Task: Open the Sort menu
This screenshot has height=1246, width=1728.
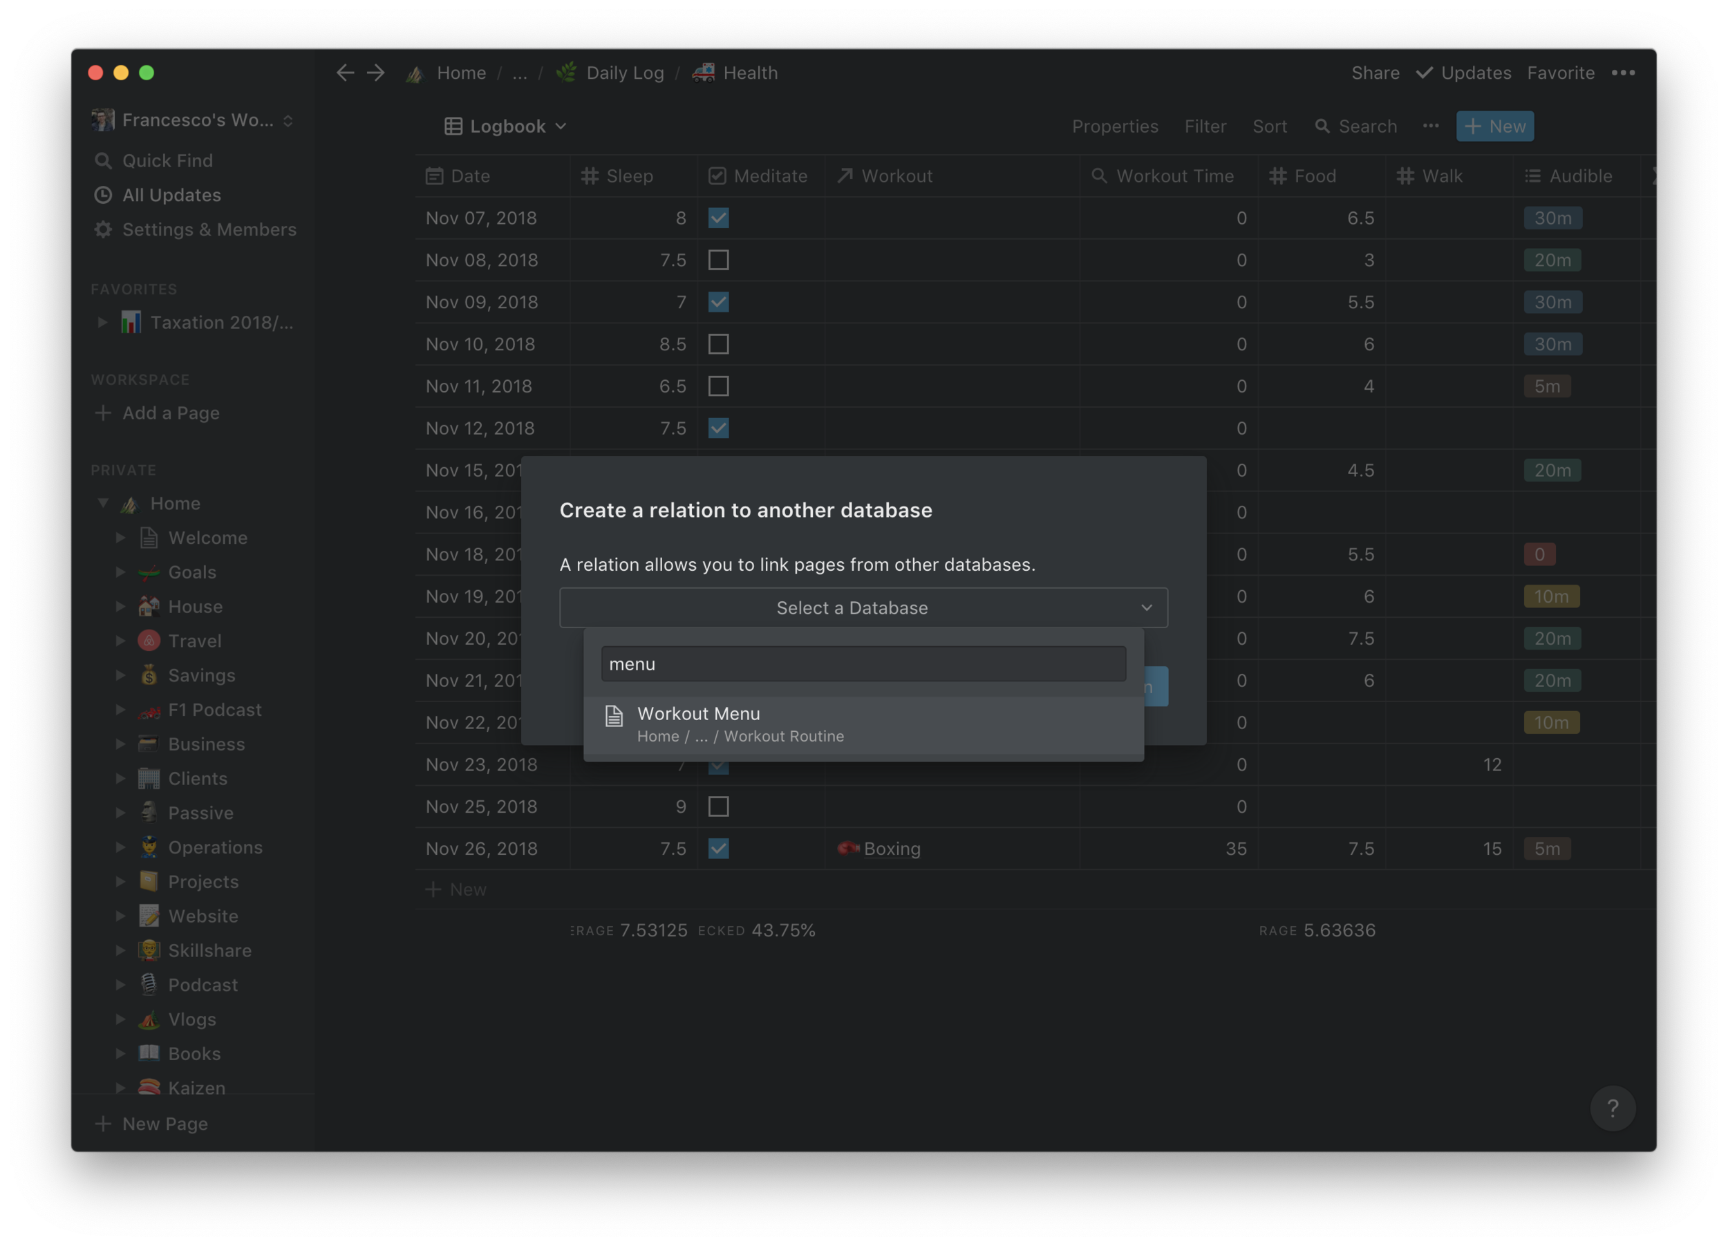Action: point(1269,126)
